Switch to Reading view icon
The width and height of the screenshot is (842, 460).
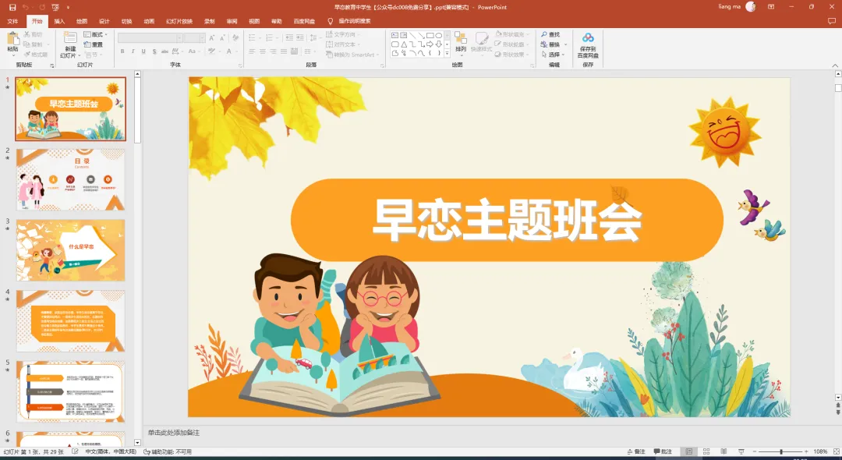coord(723,452)
